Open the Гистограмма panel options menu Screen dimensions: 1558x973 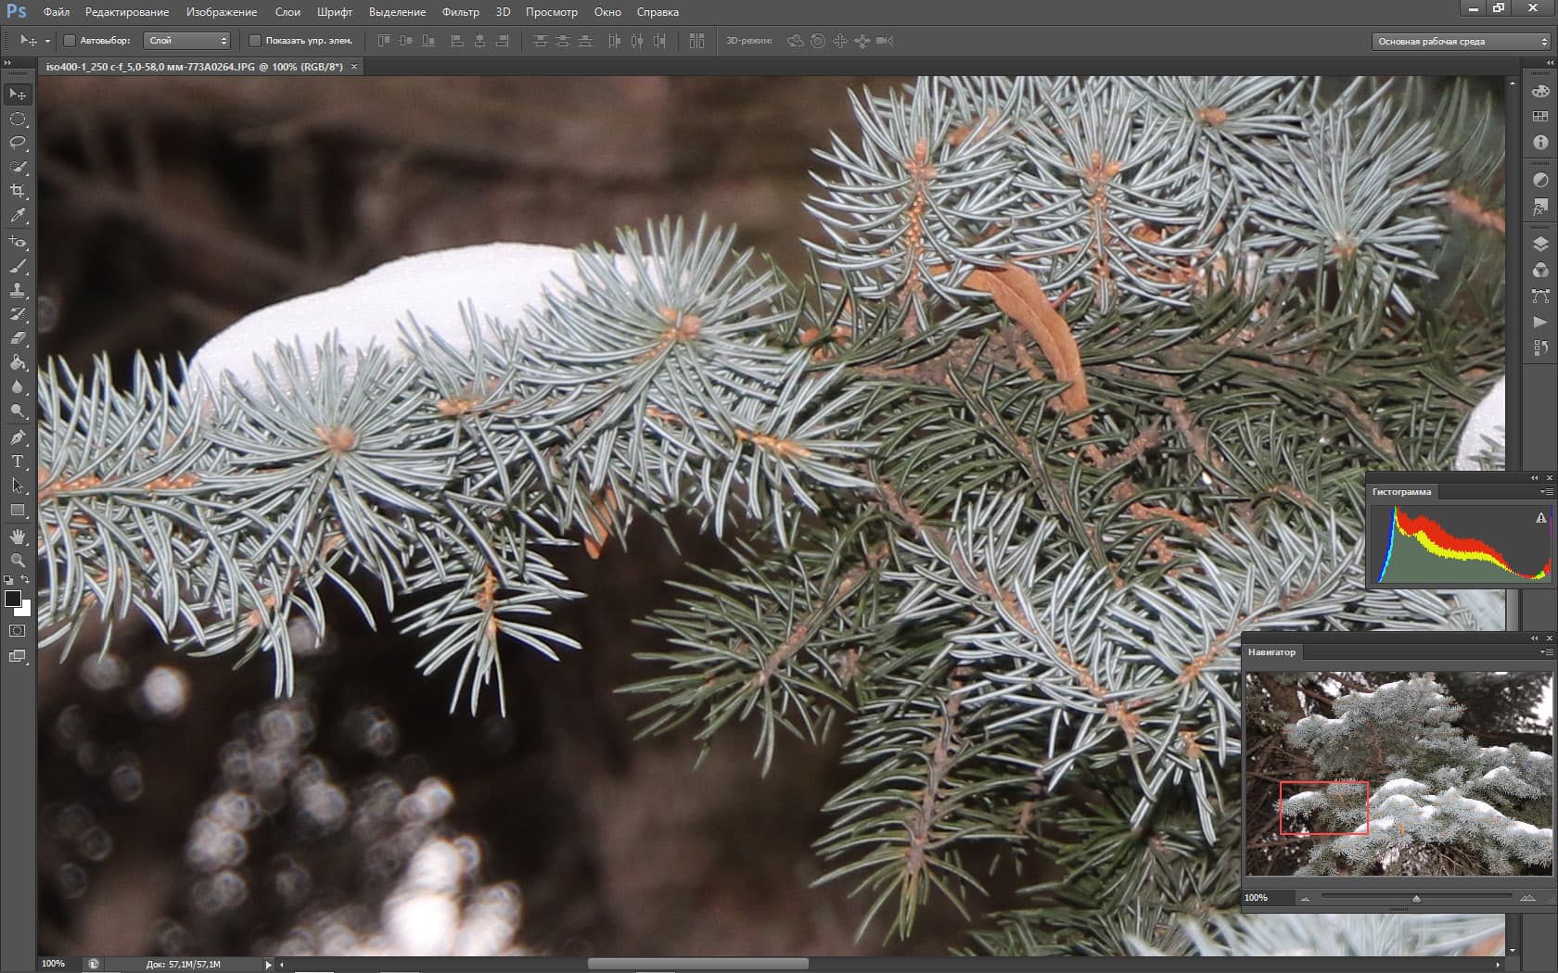[1547, 492]
